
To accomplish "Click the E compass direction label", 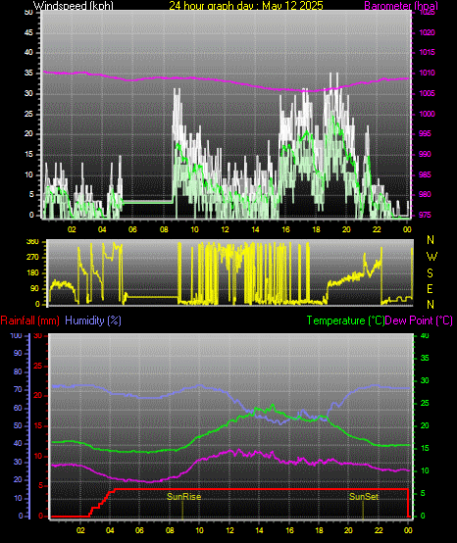I will coord(430,288).
